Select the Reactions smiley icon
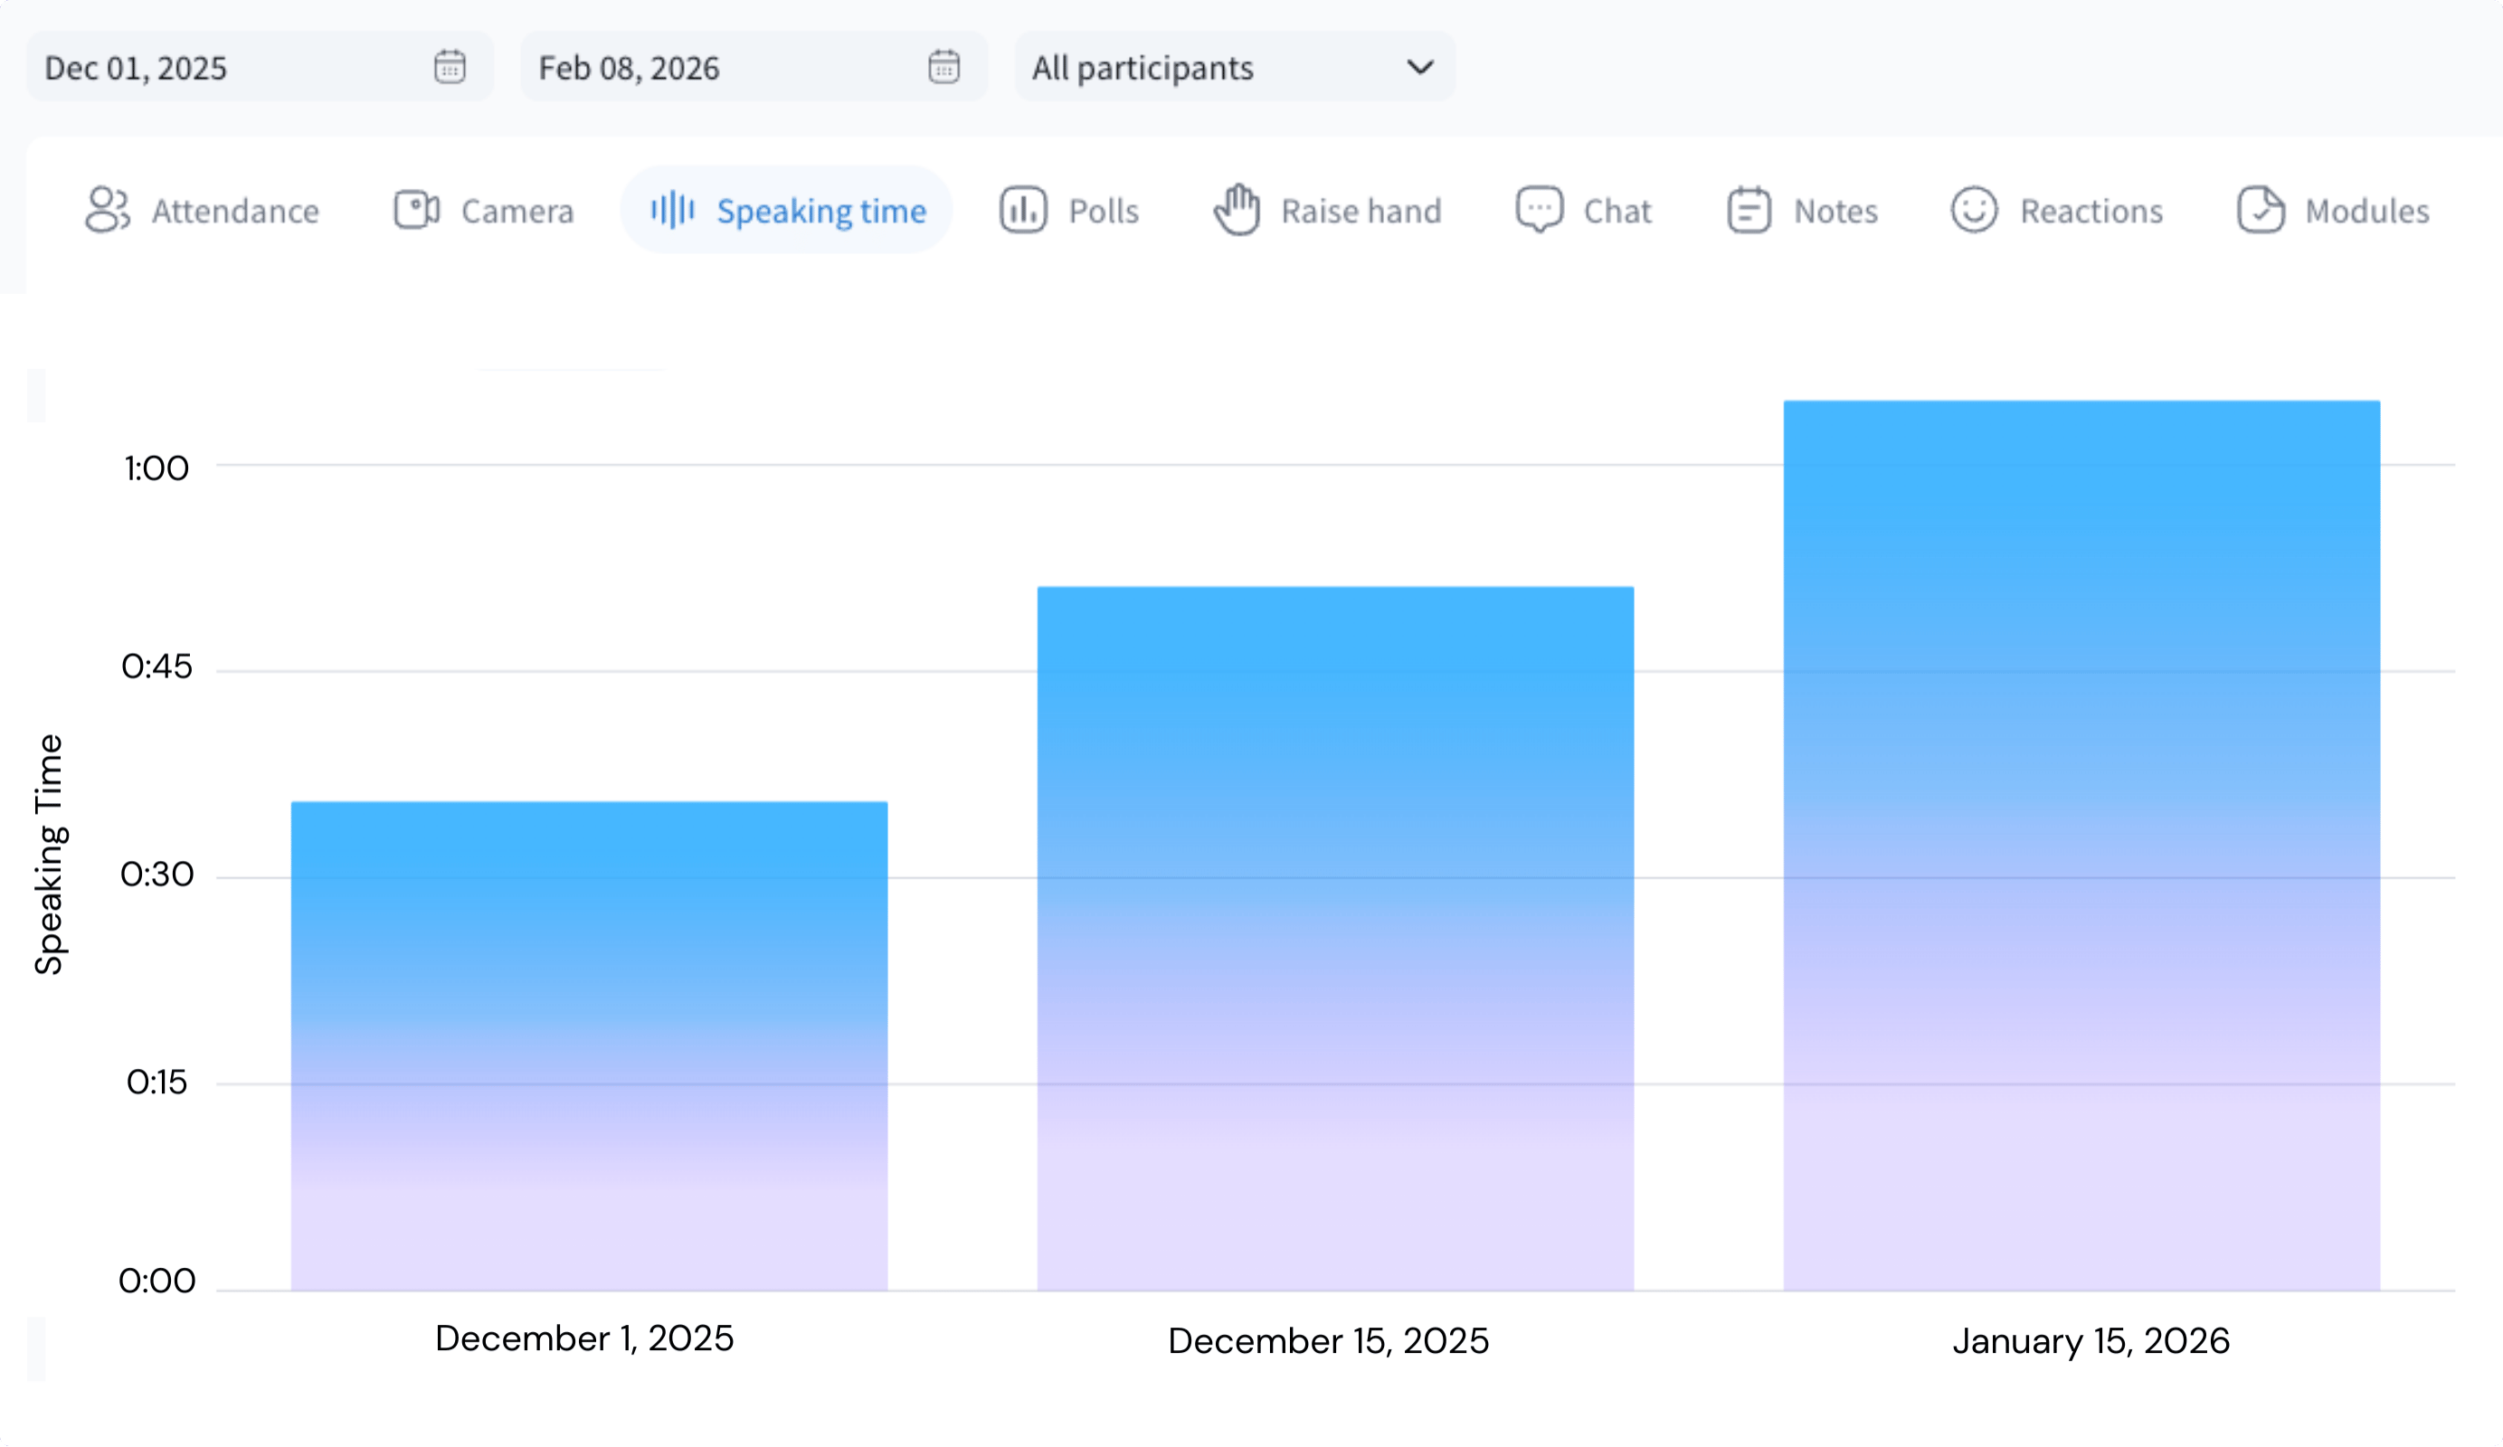Screen dimensions: 2503x1447 pyautogui.click(x=1973, y=210)
